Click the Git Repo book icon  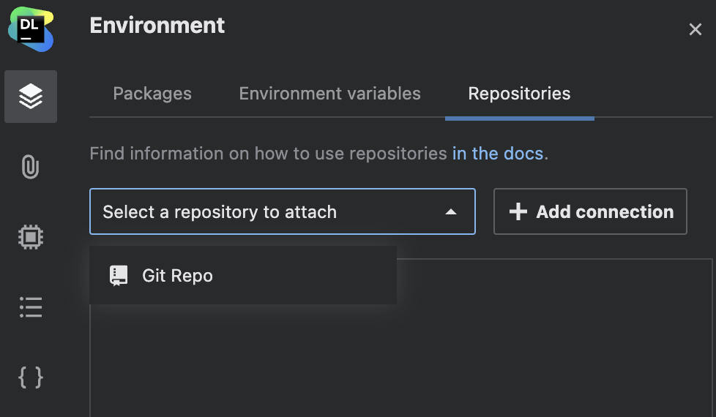(x=119, y=276)
